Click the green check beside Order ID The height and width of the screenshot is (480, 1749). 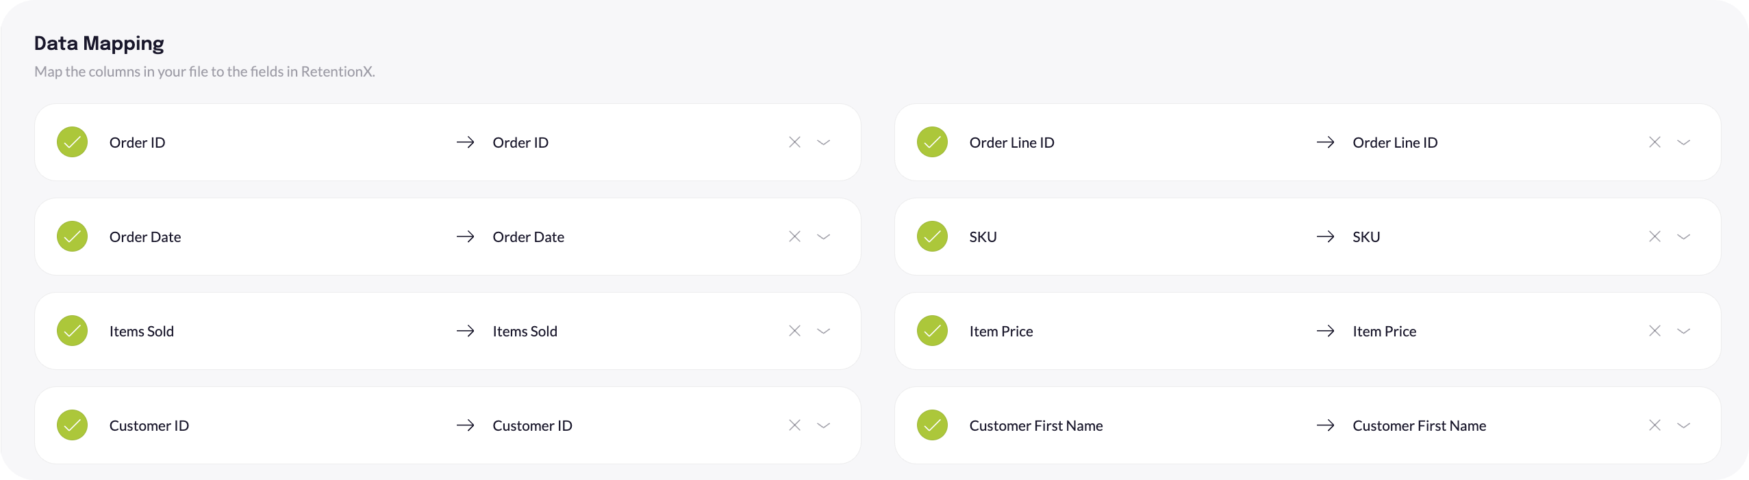coord(72,142)
